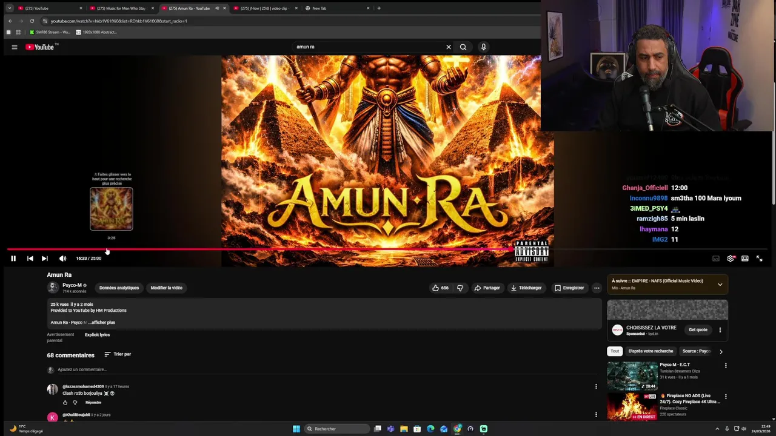This screenshot has height=436, width=776.
Task: Skip to the next video
Action: (44, 259)
